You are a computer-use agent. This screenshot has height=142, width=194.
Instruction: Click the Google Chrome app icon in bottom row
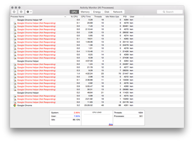pos(15,106)
